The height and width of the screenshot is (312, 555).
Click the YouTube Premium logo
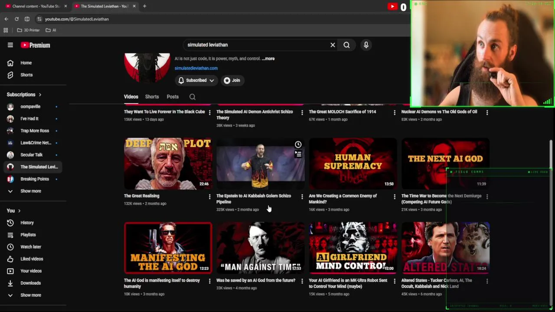tap(35, 45)
